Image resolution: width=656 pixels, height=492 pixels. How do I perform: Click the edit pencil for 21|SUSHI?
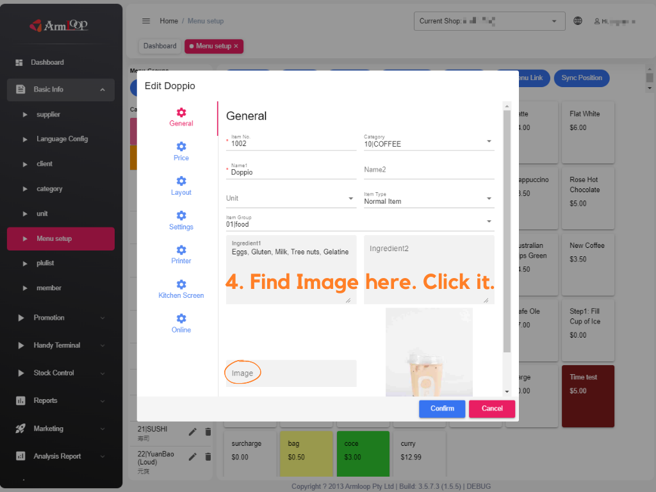point(193,432)
